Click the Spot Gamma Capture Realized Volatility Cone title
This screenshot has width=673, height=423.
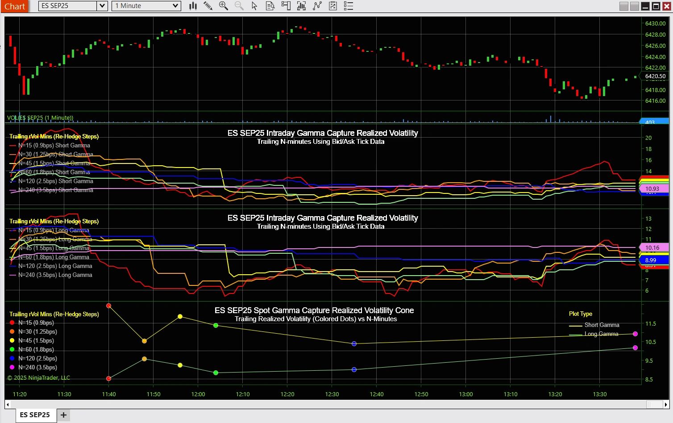pyautogui.click(x=314, y=310)
